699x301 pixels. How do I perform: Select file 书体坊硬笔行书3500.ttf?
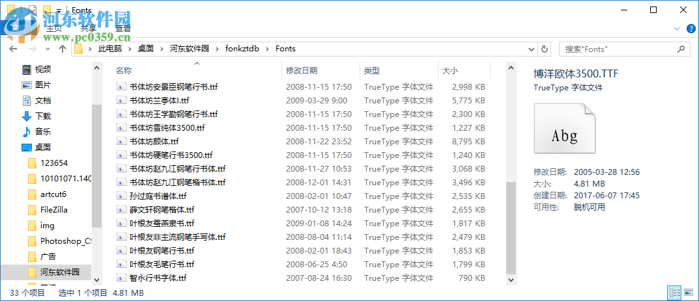[x=171, y=155]
